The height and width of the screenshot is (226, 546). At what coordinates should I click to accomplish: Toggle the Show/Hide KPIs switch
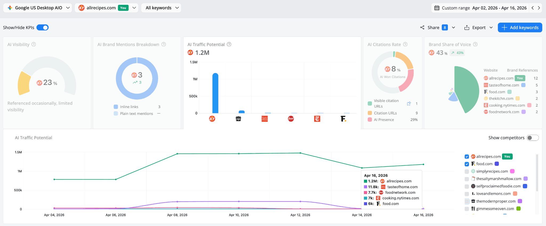point(43,27)
